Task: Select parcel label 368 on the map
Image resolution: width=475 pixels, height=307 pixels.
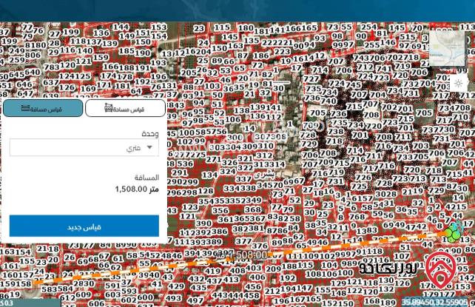Action: click(252, 209)
